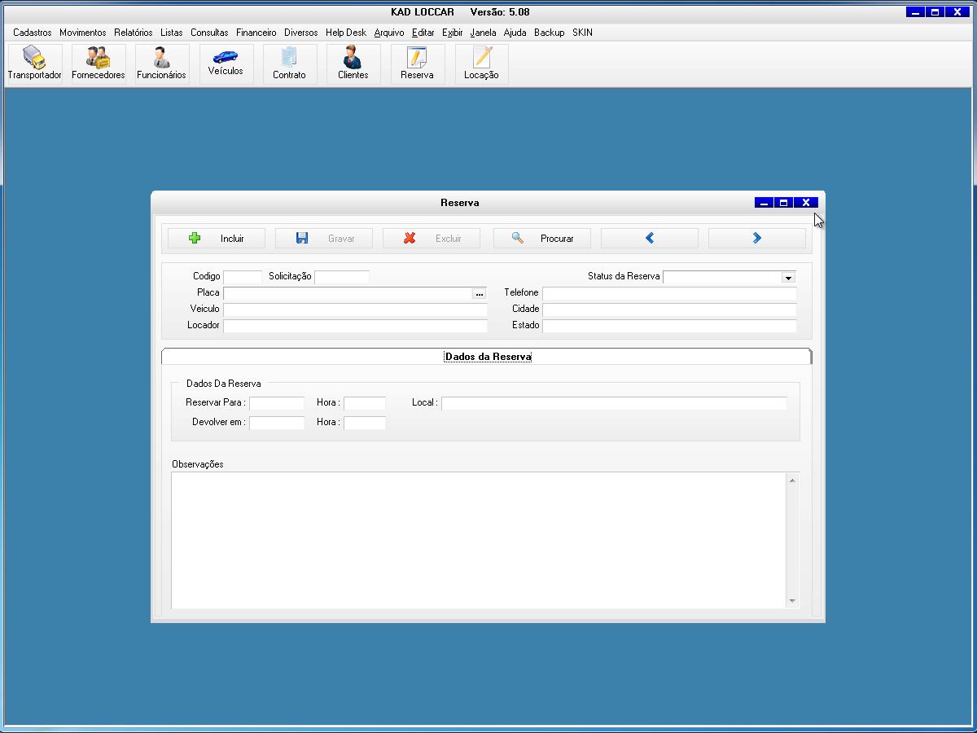Open the Movimentos menu

click(x=83, y=33)
